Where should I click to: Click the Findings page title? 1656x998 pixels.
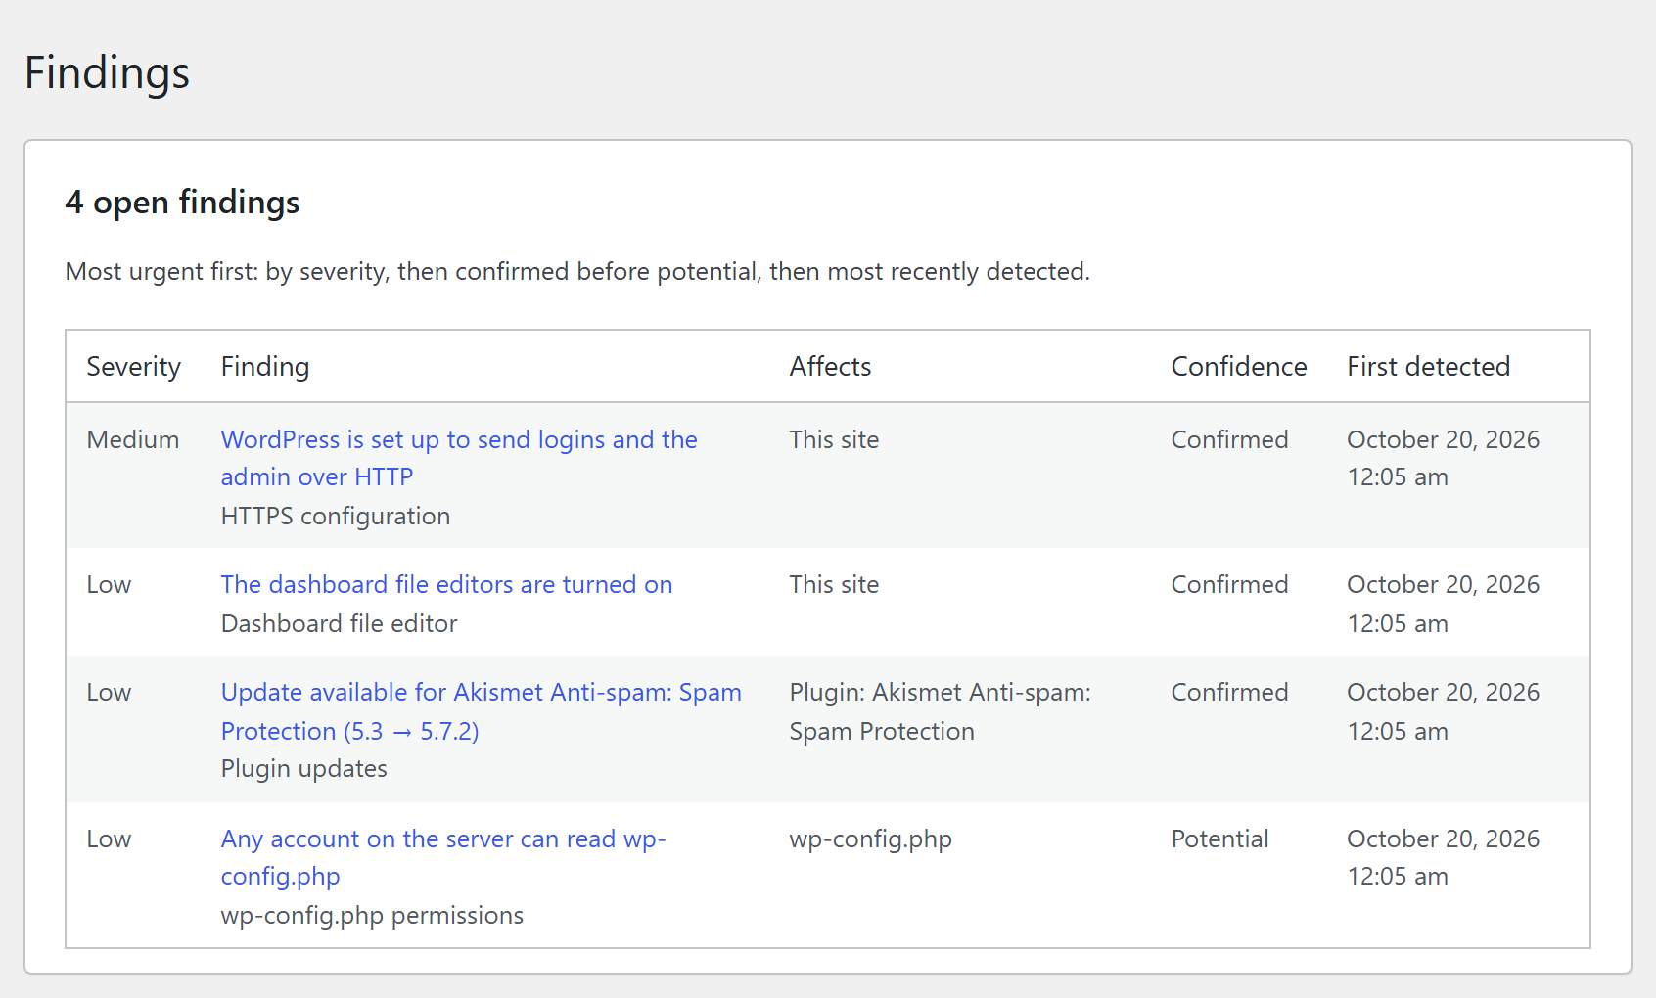click(x=107, y=73)
